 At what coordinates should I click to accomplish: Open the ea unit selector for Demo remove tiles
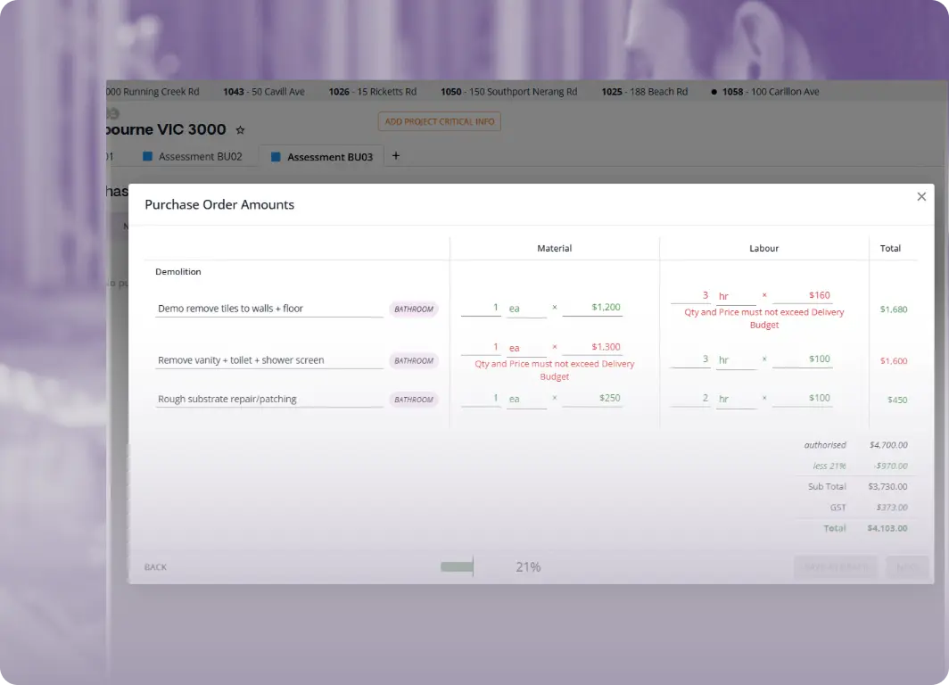tap(515, 308)
